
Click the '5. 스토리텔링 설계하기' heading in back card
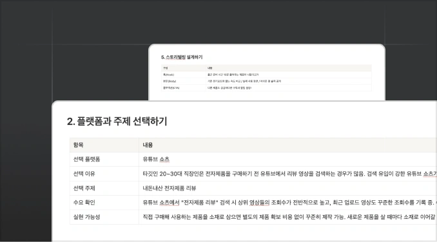(x=182, y=57)
